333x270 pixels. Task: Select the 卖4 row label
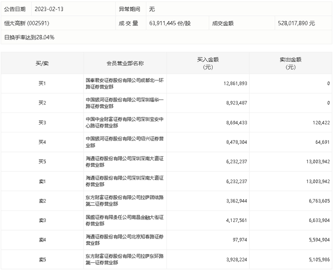(x=42, y=240)
